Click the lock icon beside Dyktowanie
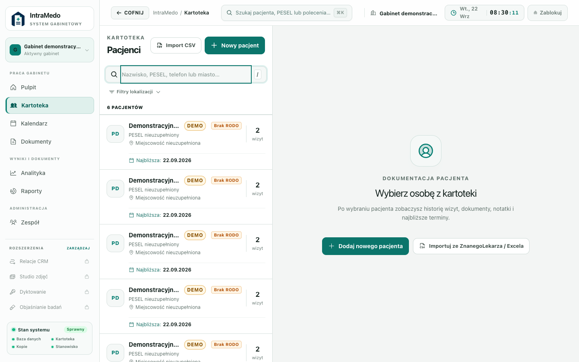 coord(87,292)
